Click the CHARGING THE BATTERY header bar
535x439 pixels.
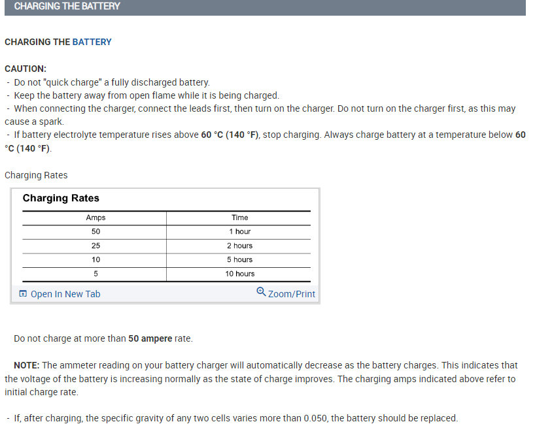(x=265, y=7)
